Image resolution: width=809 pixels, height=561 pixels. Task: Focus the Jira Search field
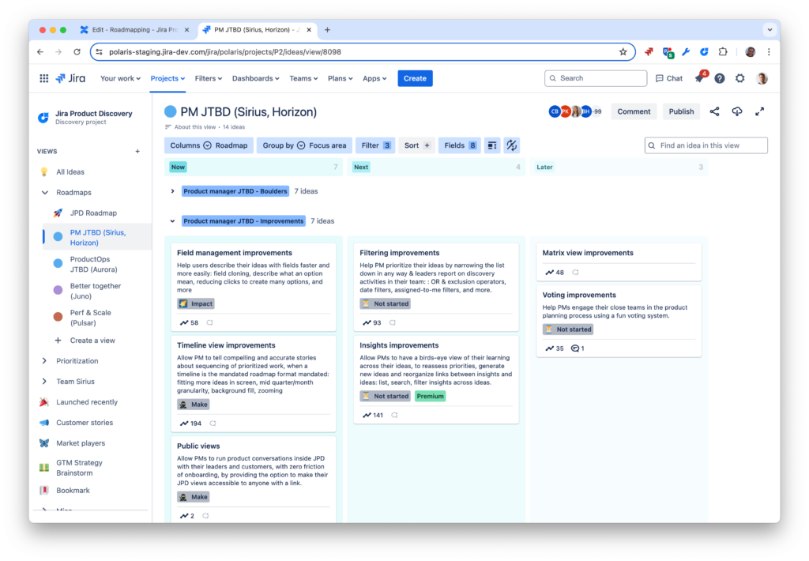pyautogui.click(x=596, y=78)
